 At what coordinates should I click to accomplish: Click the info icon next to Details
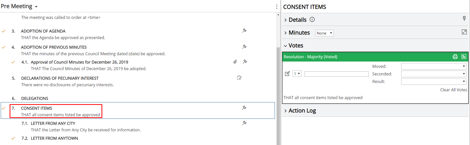click(312, 19)
